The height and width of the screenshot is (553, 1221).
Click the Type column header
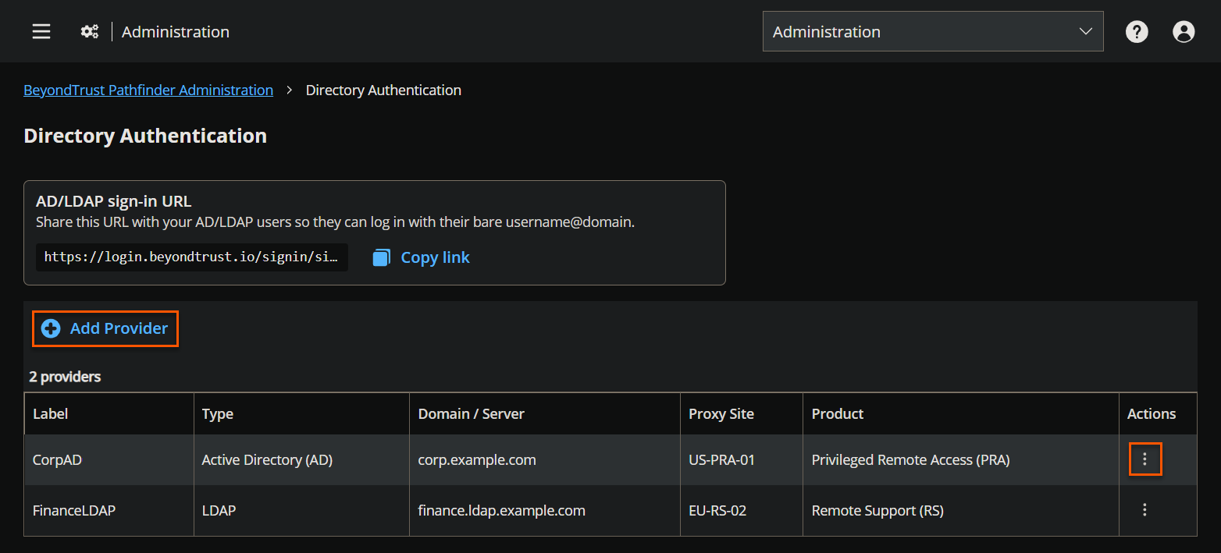coord(301,414)
